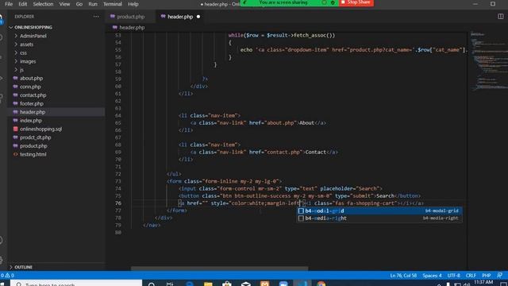Place cursor on 'About' link text line 65
The width and height of the screenshot is (508, 286).
pos(306,123)
